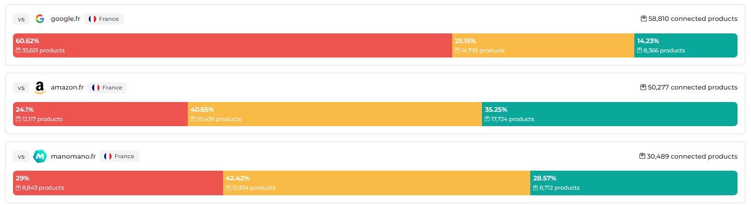
Task: Open the amazon.fr competitor link
Action: pos(67,87)
